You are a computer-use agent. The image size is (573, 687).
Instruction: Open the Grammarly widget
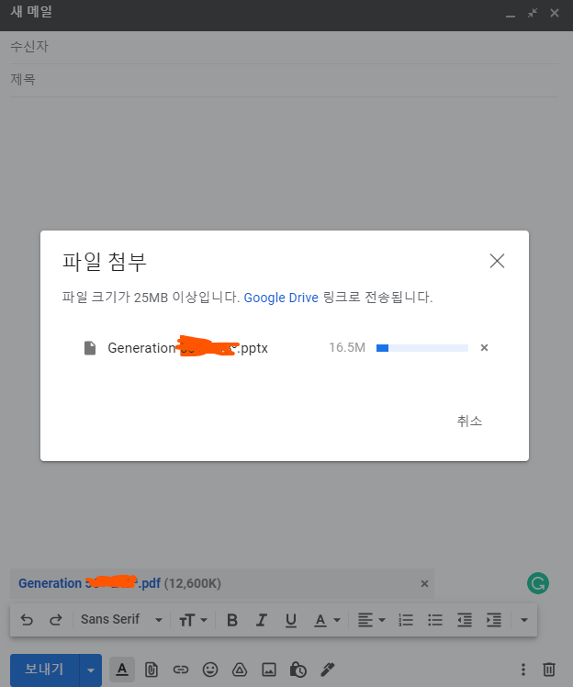[x=538, y=583]
